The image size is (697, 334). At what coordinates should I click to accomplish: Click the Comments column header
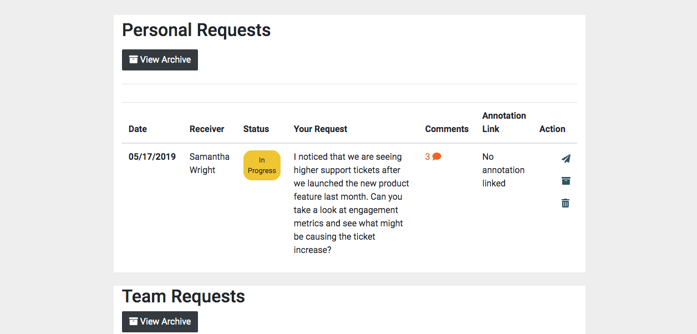point(447,129)
